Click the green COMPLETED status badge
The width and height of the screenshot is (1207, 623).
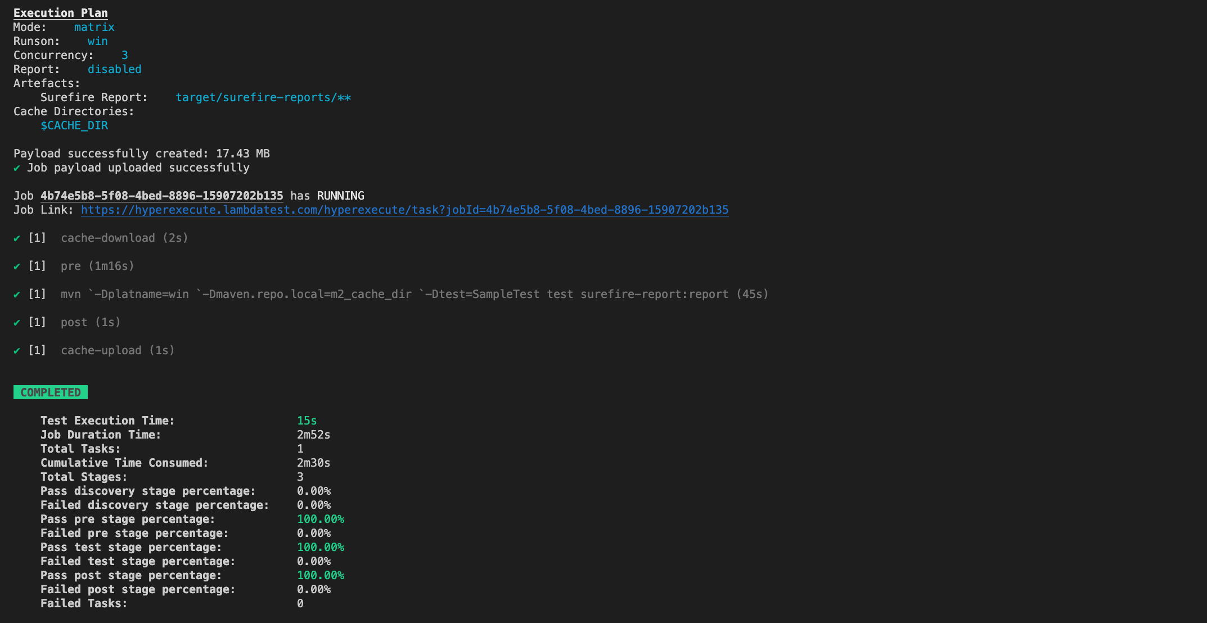coord(51,392)
